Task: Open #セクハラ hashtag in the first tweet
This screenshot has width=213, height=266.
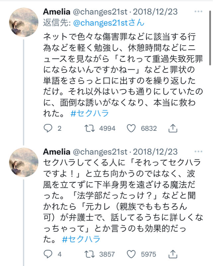Action: pyautogui.click(x=90, y=113)
